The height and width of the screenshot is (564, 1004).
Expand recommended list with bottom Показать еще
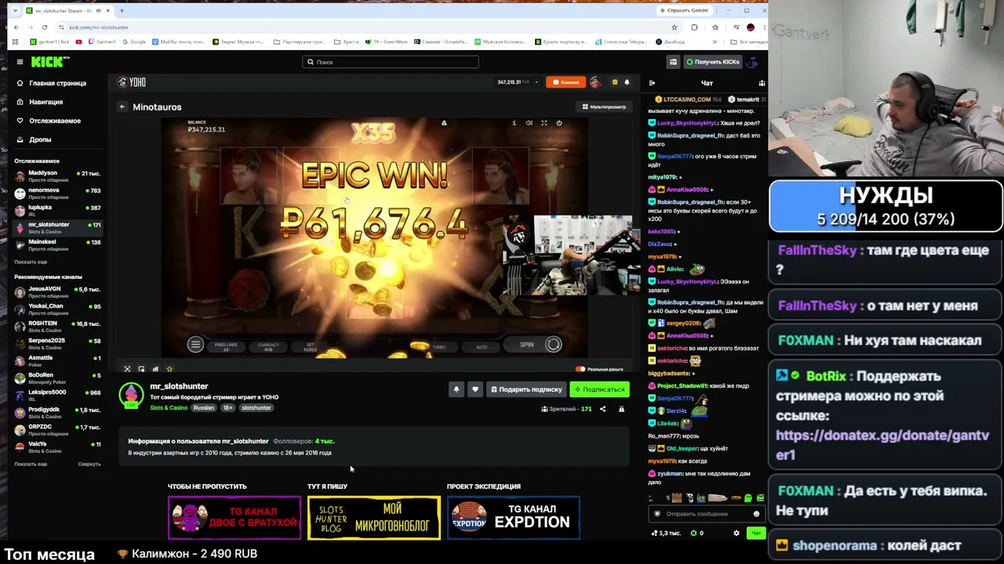pos(31,464)
